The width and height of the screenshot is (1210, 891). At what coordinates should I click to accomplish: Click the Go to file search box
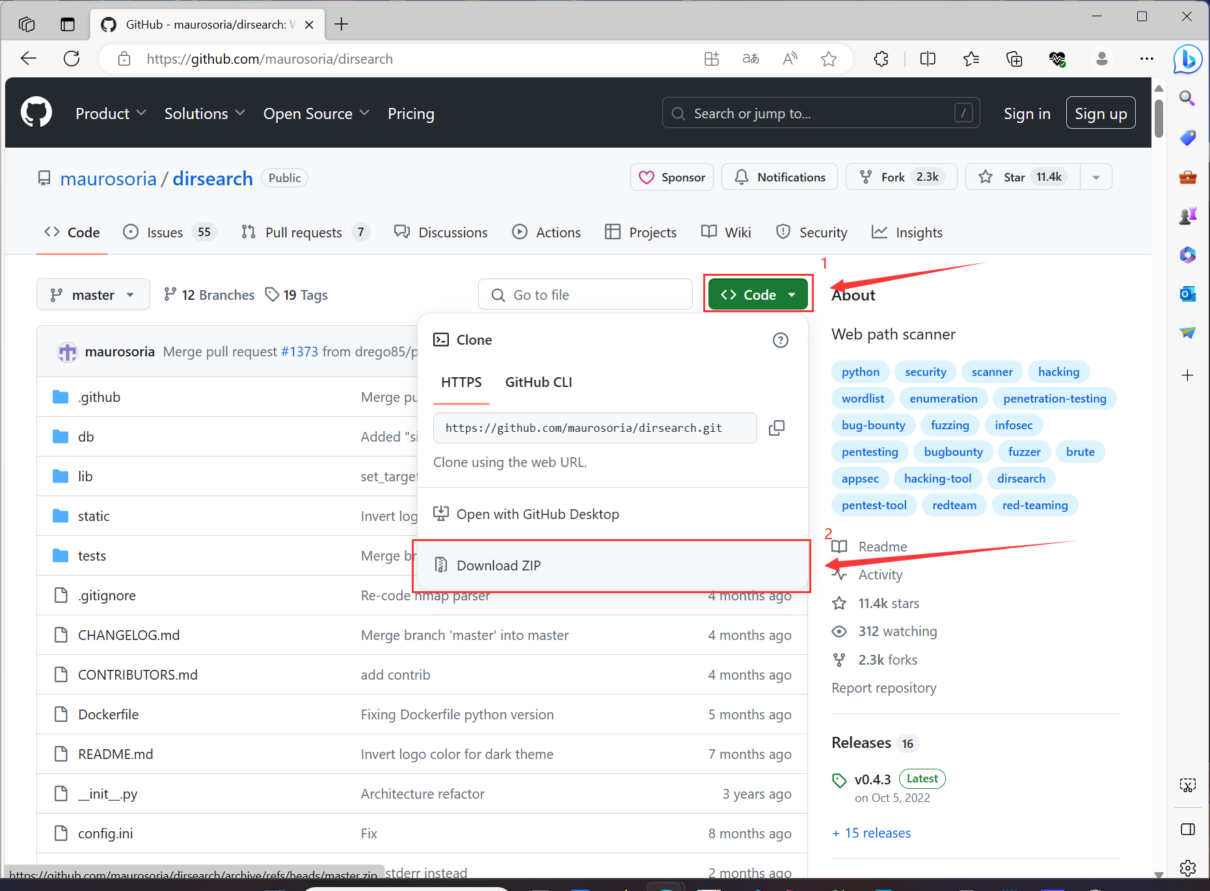(585, 295)
